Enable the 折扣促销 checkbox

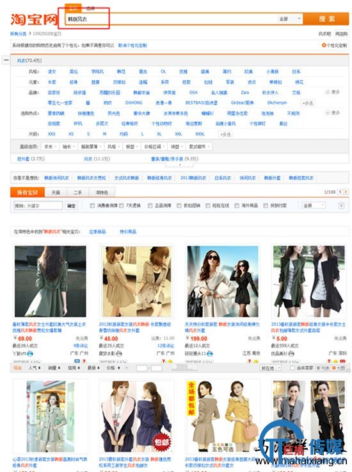pyautogui.click(x=179, y=206)
